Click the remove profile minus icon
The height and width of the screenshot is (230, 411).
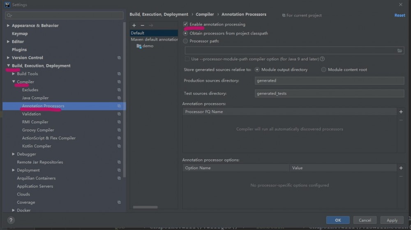click(x=142, y=25)
